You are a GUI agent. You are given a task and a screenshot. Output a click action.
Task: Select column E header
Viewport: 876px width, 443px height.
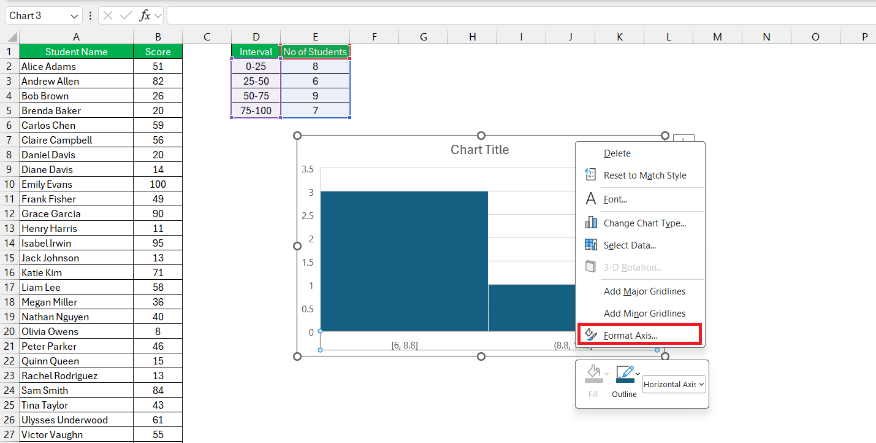315,37
